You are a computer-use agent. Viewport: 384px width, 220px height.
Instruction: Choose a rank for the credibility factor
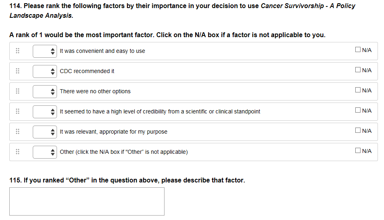coord(45,111)
